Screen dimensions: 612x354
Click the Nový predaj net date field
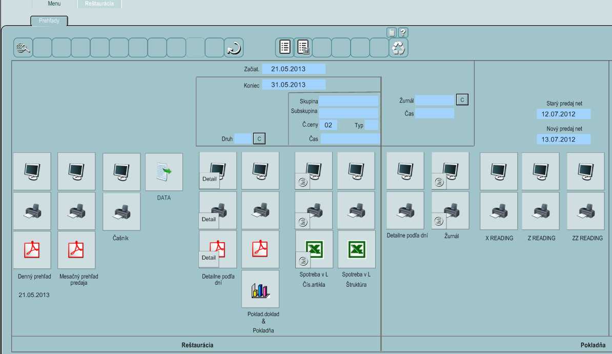pos(563,139)
